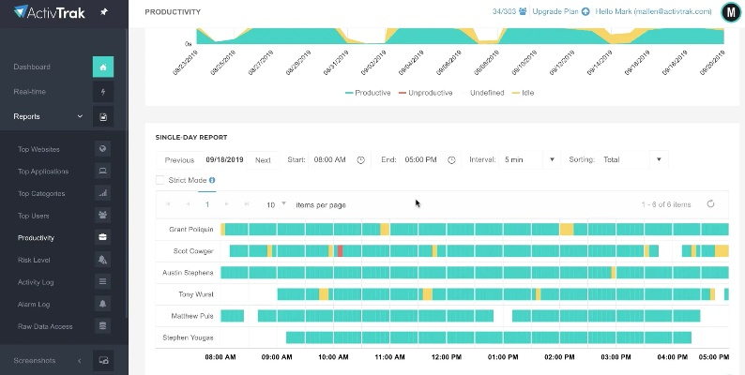Open the items per page dropdown
This screenshot has height=375, width=745.
[276, 203]
